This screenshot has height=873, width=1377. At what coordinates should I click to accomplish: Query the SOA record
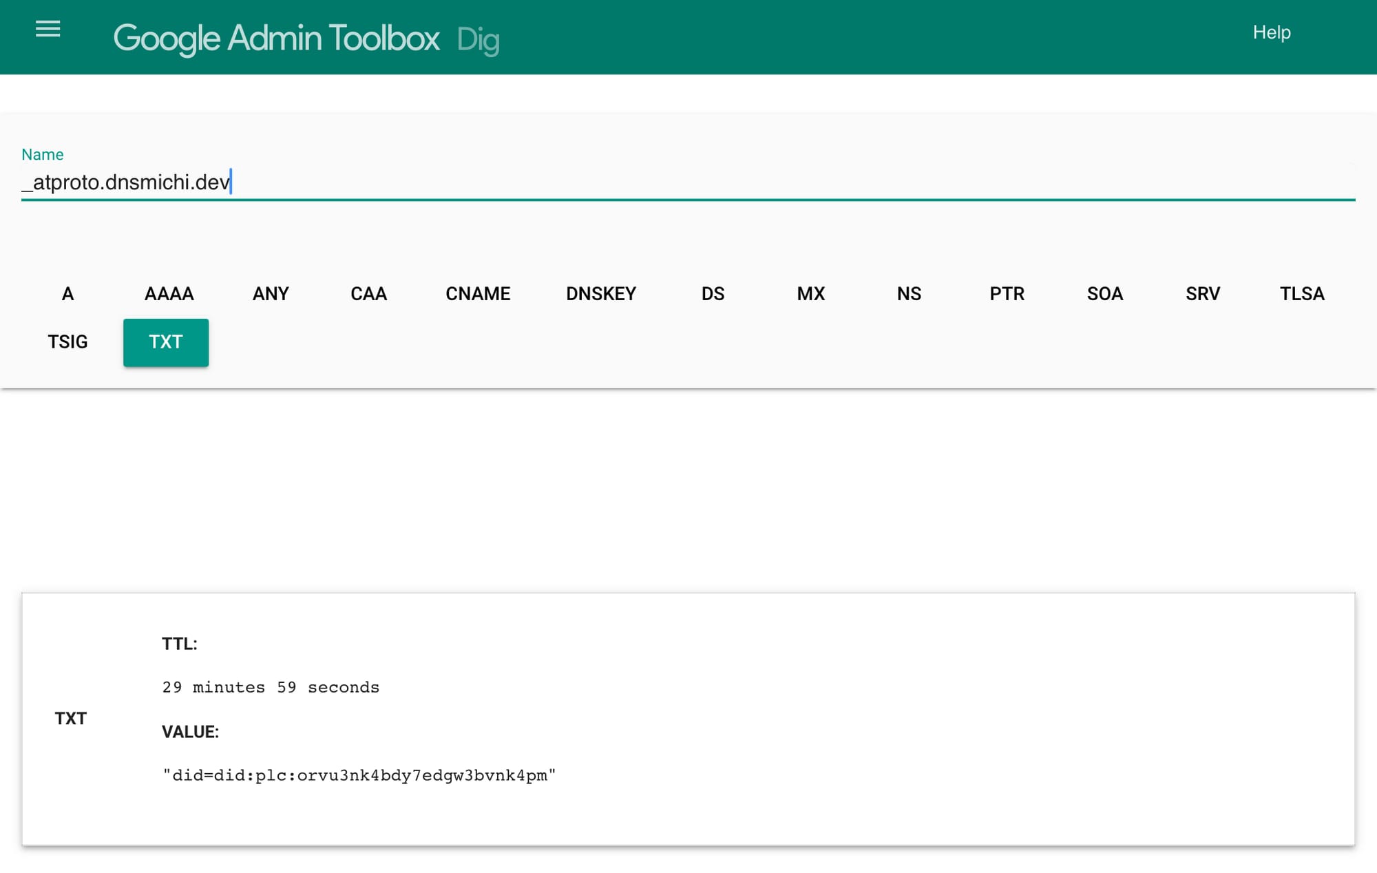[1104, 294]
